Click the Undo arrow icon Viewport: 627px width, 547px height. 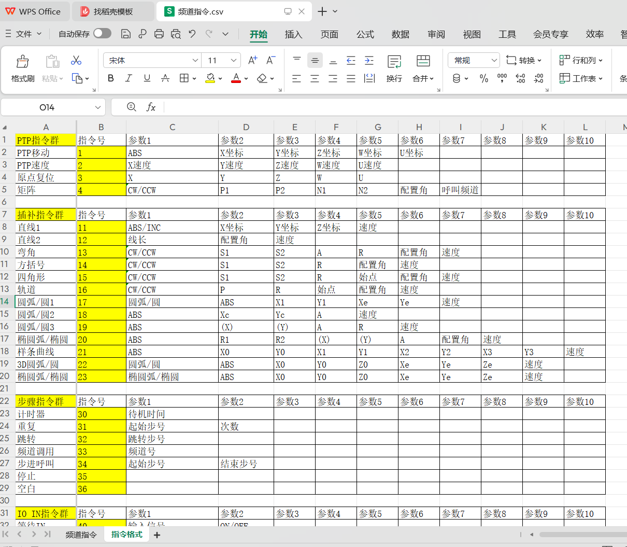tap(192, 34)
